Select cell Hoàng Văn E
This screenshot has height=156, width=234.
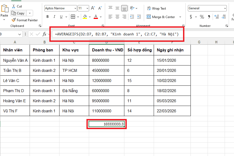click(15, 101)
